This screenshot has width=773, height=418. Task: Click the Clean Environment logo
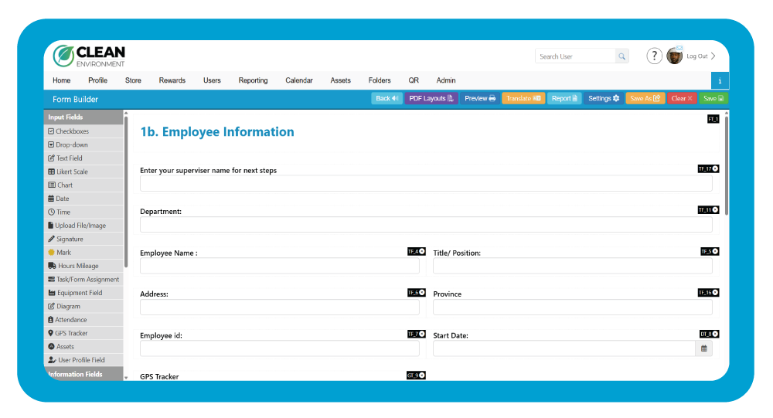(x=89, y=56)
